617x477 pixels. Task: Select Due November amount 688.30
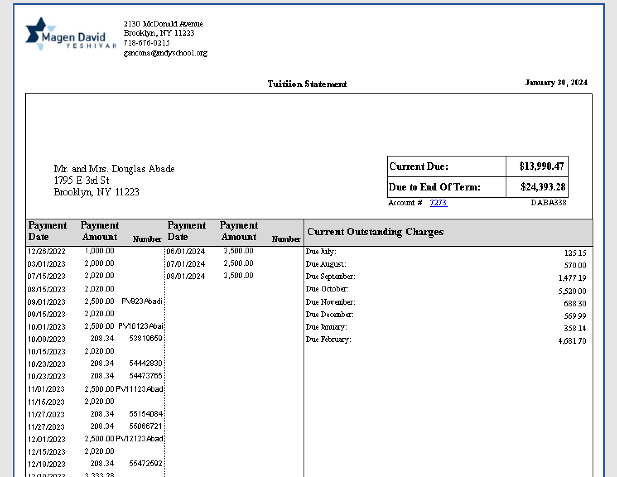(x=575, y=304)
